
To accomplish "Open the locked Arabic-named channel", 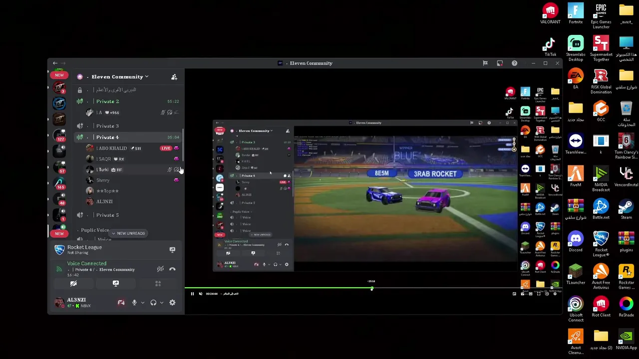I will pyautogui.click(x=128, y=90).
